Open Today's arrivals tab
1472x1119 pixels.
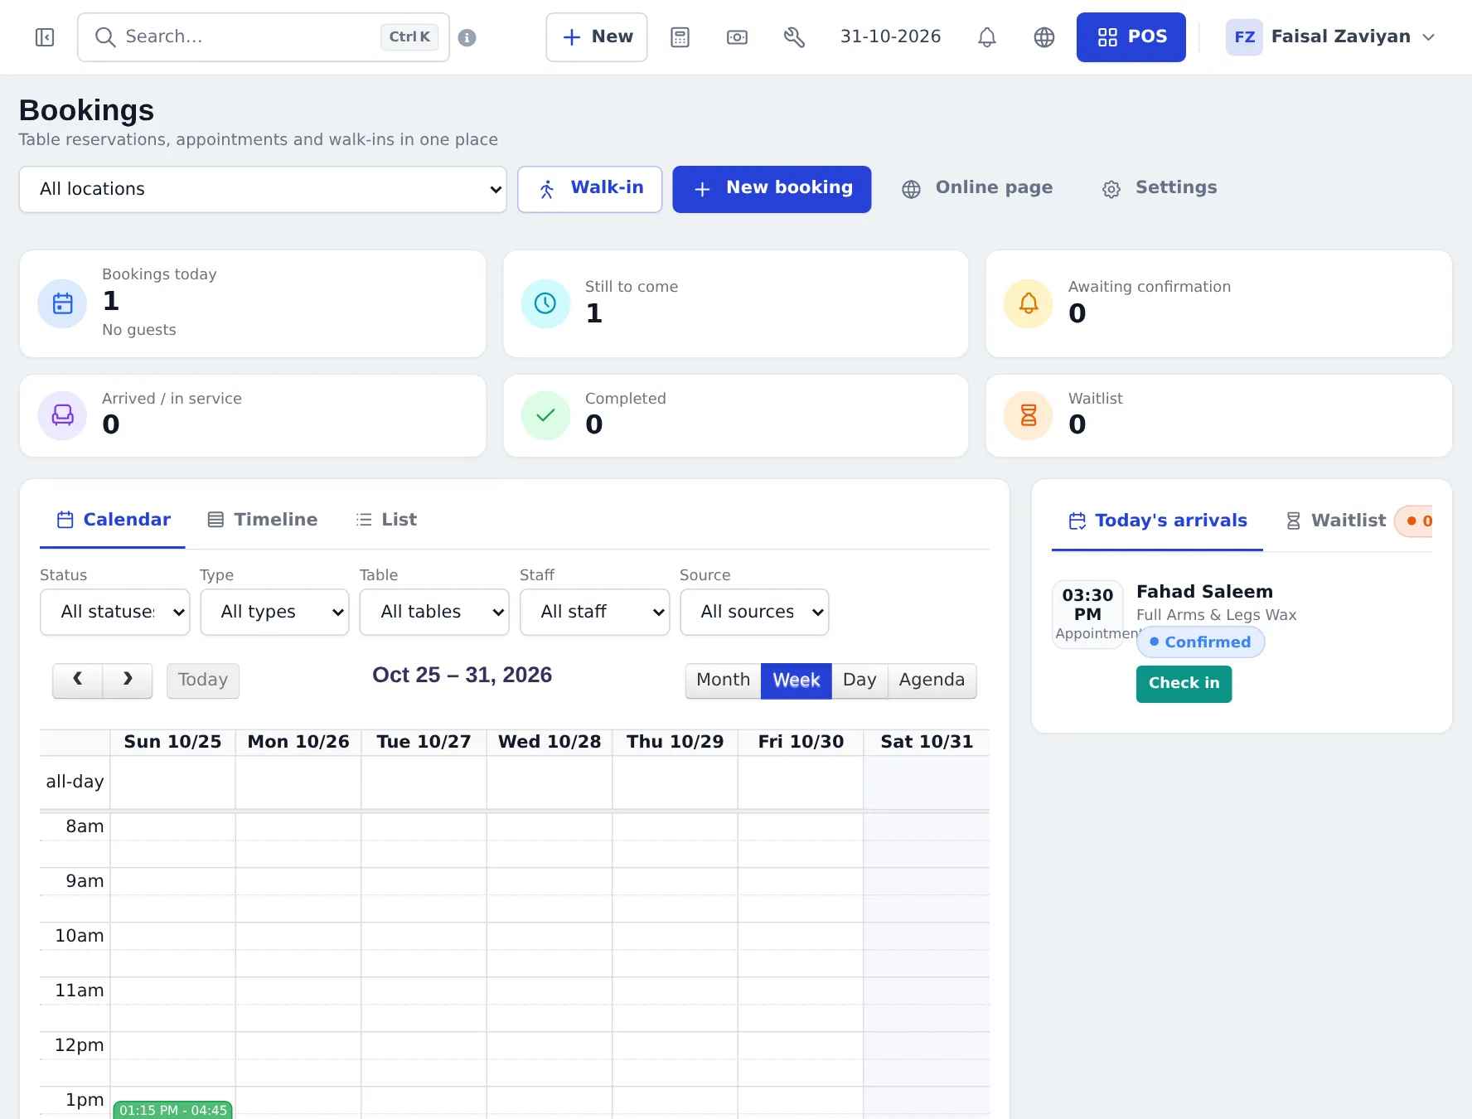tap(1157, 521)
